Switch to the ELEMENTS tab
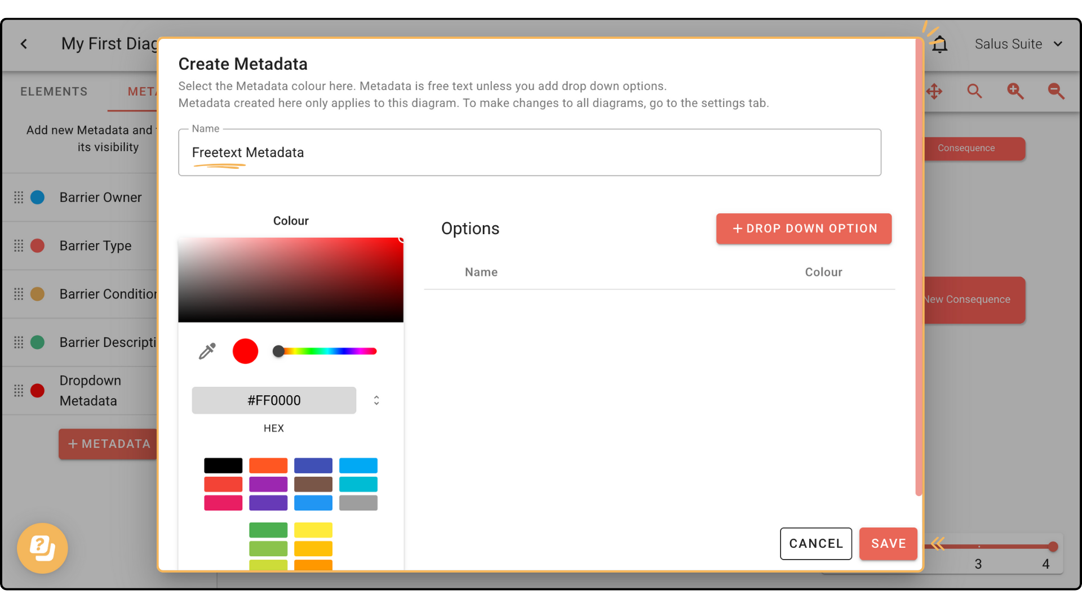This screenshot has height=608, width=1082. (x=54, y=91)
